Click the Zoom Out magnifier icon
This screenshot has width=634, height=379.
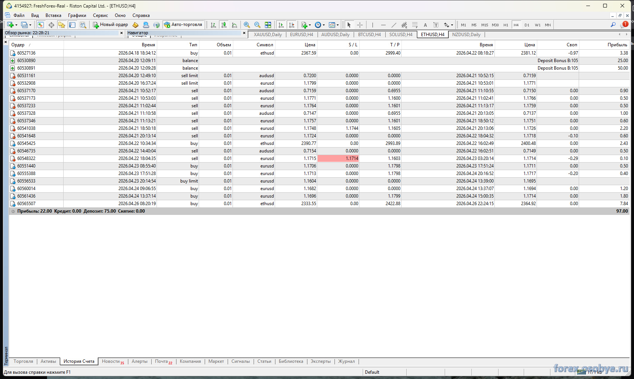[x=257, y=25]
